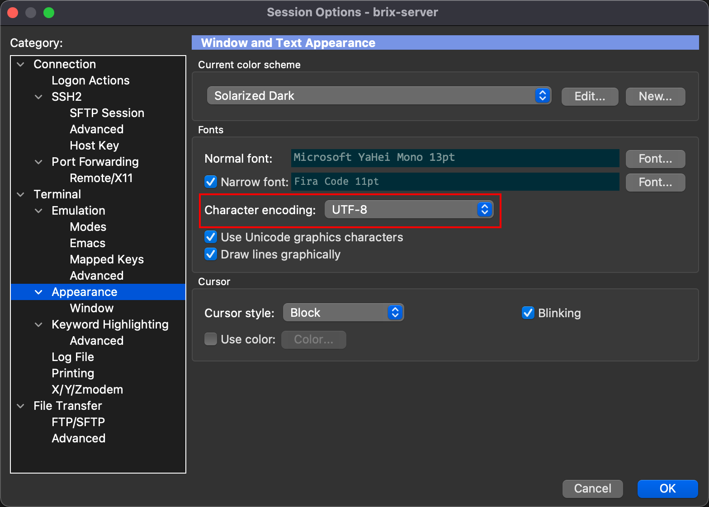Open the Solarized Dark color scheme dropdown
This screenshot has height=507, width=709.
coord(379,96)
